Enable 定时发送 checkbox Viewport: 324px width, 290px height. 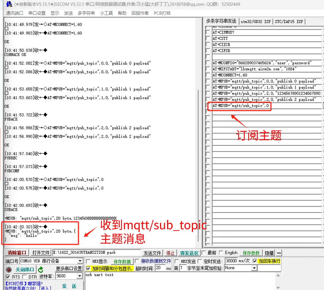tap(200, 261)
